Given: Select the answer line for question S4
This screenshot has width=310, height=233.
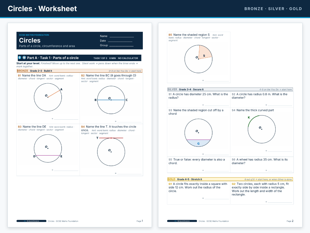Looking at the screenshot, I should click(280, 151).
